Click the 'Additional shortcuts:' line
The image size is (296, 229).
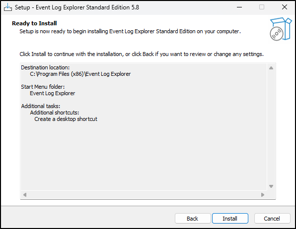point(54,113)
